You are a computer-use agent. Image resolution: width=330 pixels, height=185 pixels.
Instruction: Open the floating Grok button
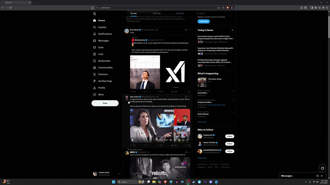[x=322, y=168]
